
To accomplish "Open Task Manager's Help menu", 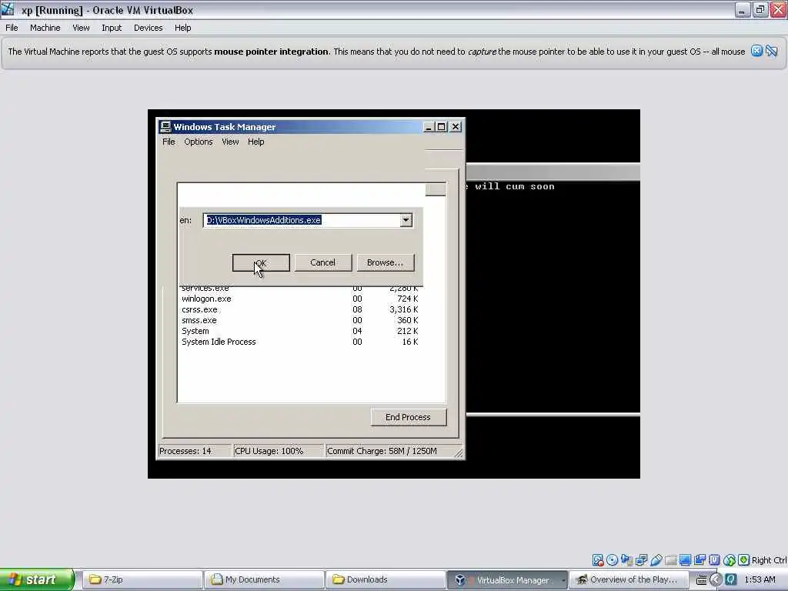I will tap(255, 142).
